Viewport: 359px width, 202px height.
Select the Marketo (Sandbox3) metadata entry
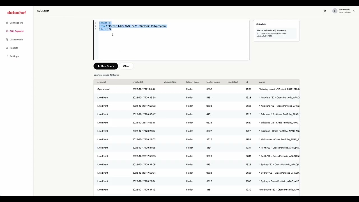[276, 33]
